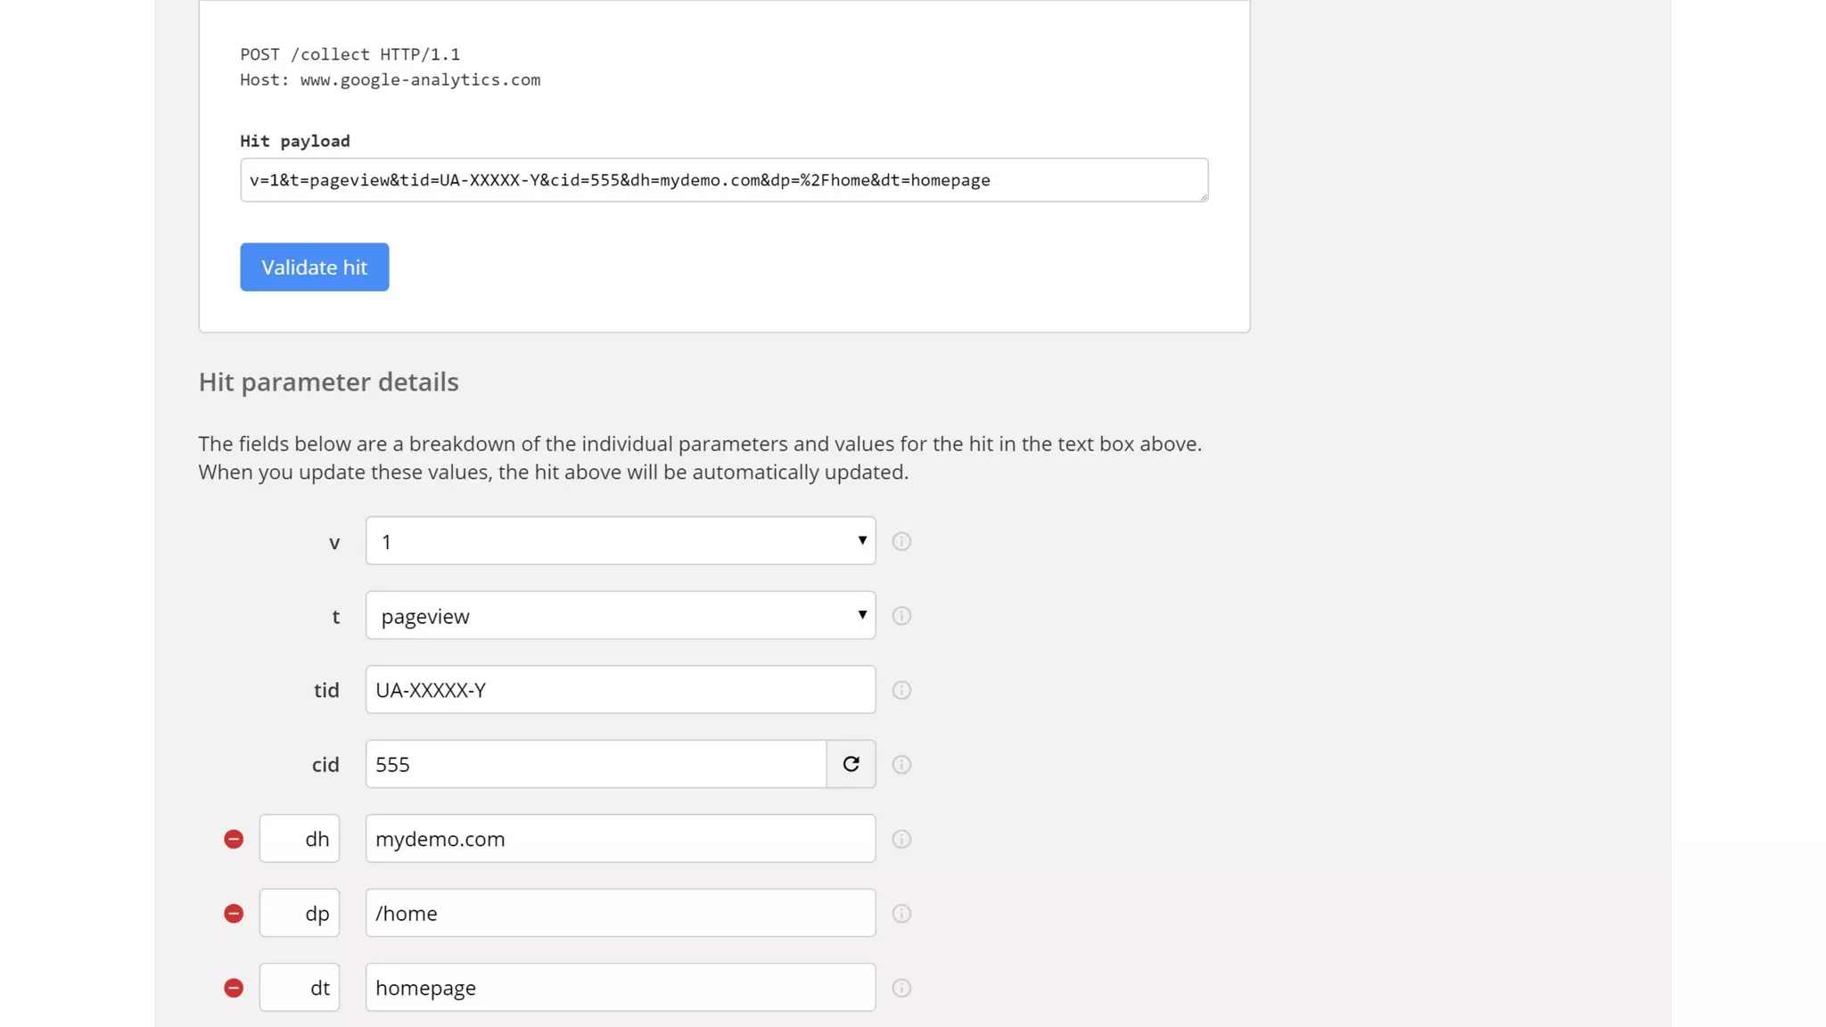Click the cid value field
1826x1027 pixels.
595,764
